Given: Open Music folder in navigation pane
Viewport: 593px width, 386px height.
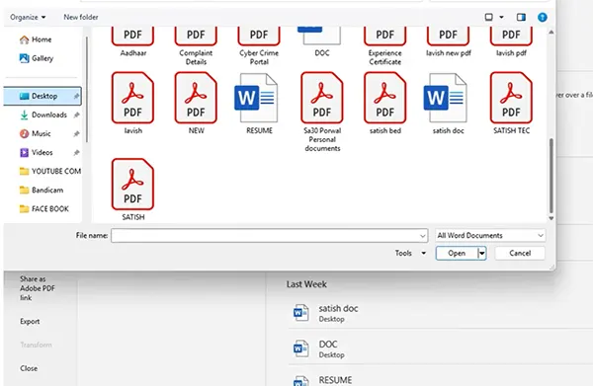Looking at the screenshot, I should coord(35,133).
